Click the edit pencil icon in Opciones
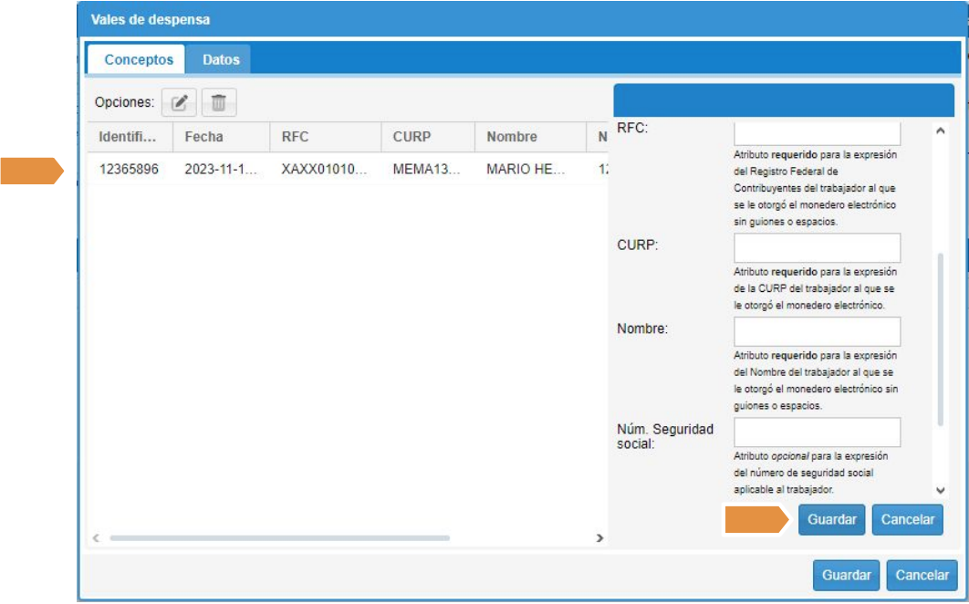The height and width of the screenshot is (604, 969). [179, 103]
